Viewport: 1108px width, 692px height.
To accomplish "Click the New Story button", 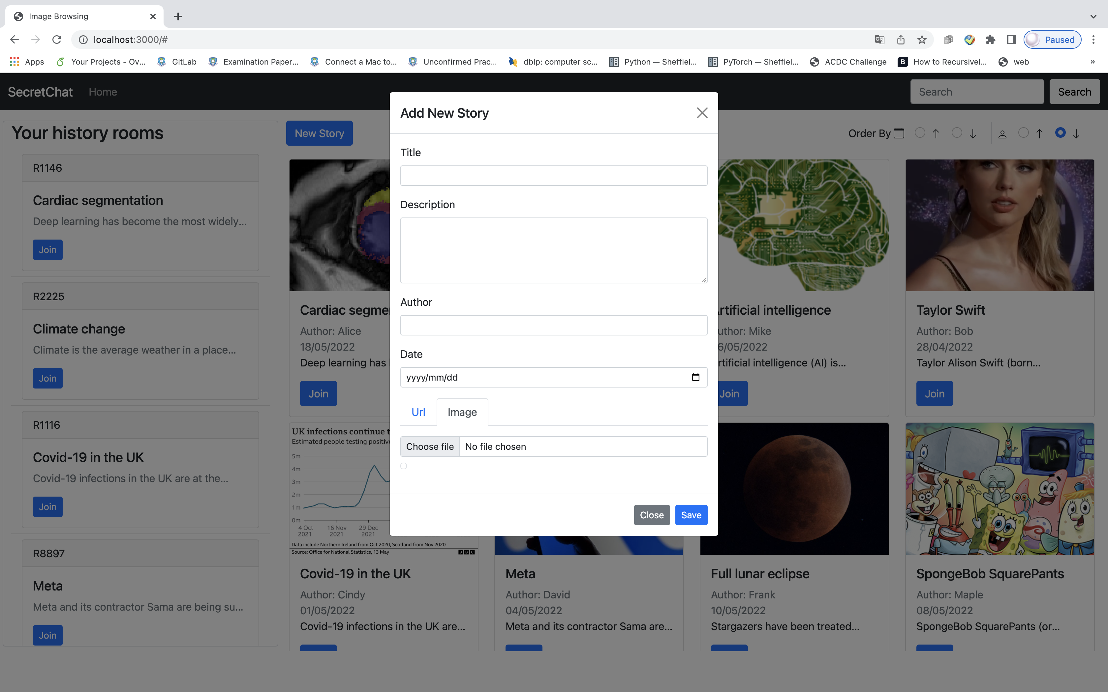I will 319,133.
